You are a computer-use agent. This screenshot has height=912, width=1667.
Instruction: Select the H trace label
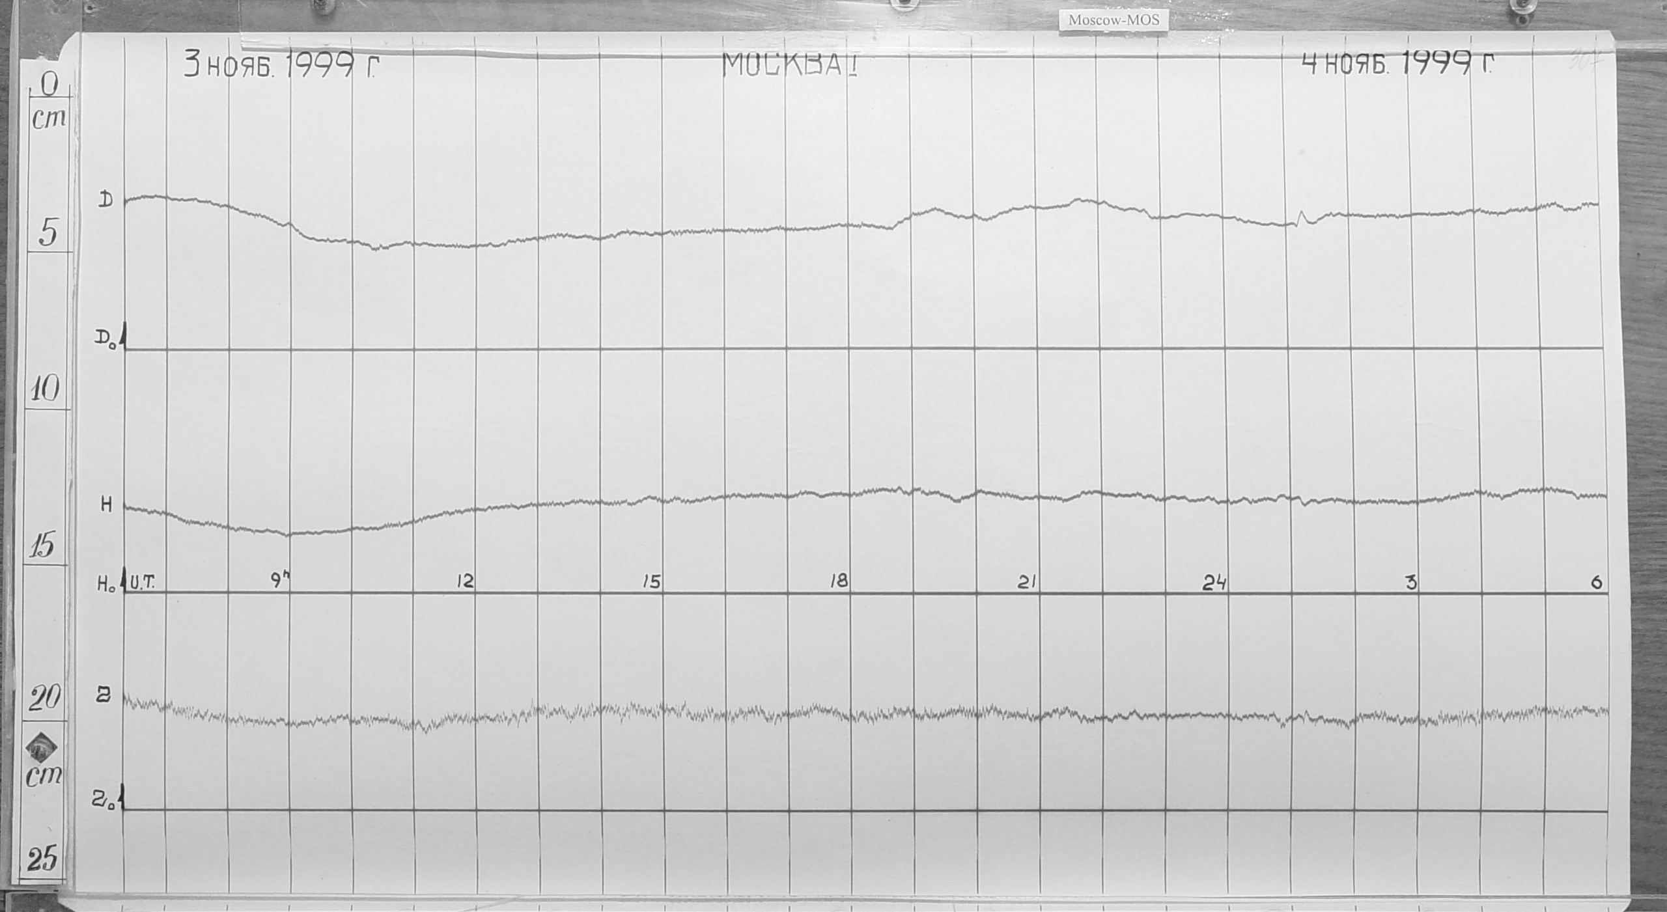pyautogui.click(x=105, y=504)
